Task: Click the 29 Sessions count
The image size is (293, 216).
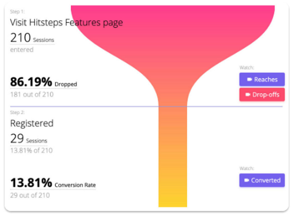Action: tap(29, 139)
